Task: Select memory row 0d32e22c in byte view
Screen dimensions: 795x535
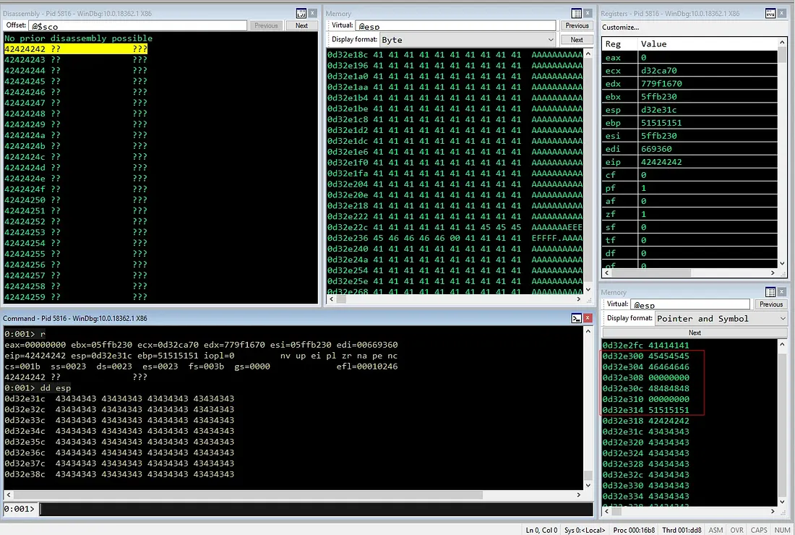Action: click(455, 227)
